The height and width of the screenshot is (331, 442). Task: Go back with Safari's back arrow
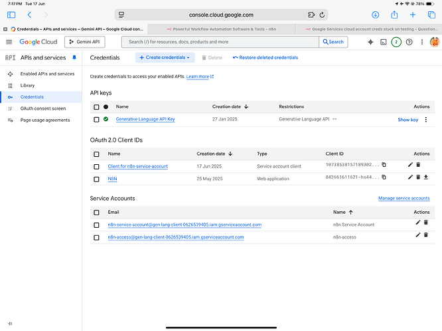(x=29, y=15)
